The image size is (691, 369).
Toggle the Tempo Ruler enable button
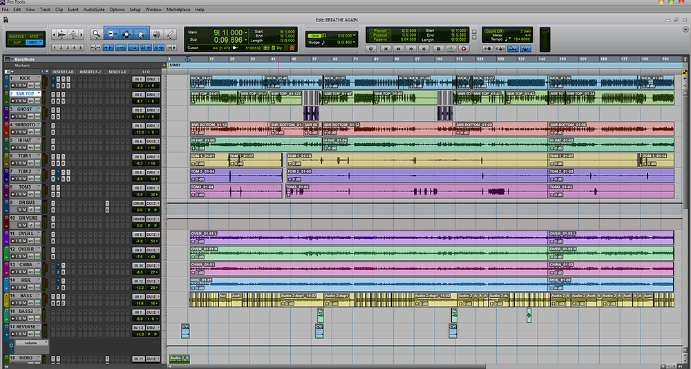pos(526,48)
